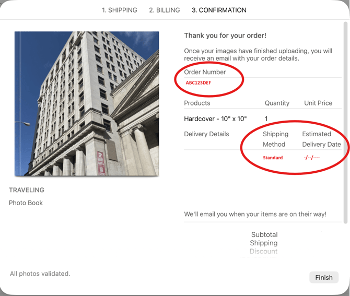Viewport: 350px width, 296px height.
Task: Click the Unit Price column header
Action: (x=318, y=103)
